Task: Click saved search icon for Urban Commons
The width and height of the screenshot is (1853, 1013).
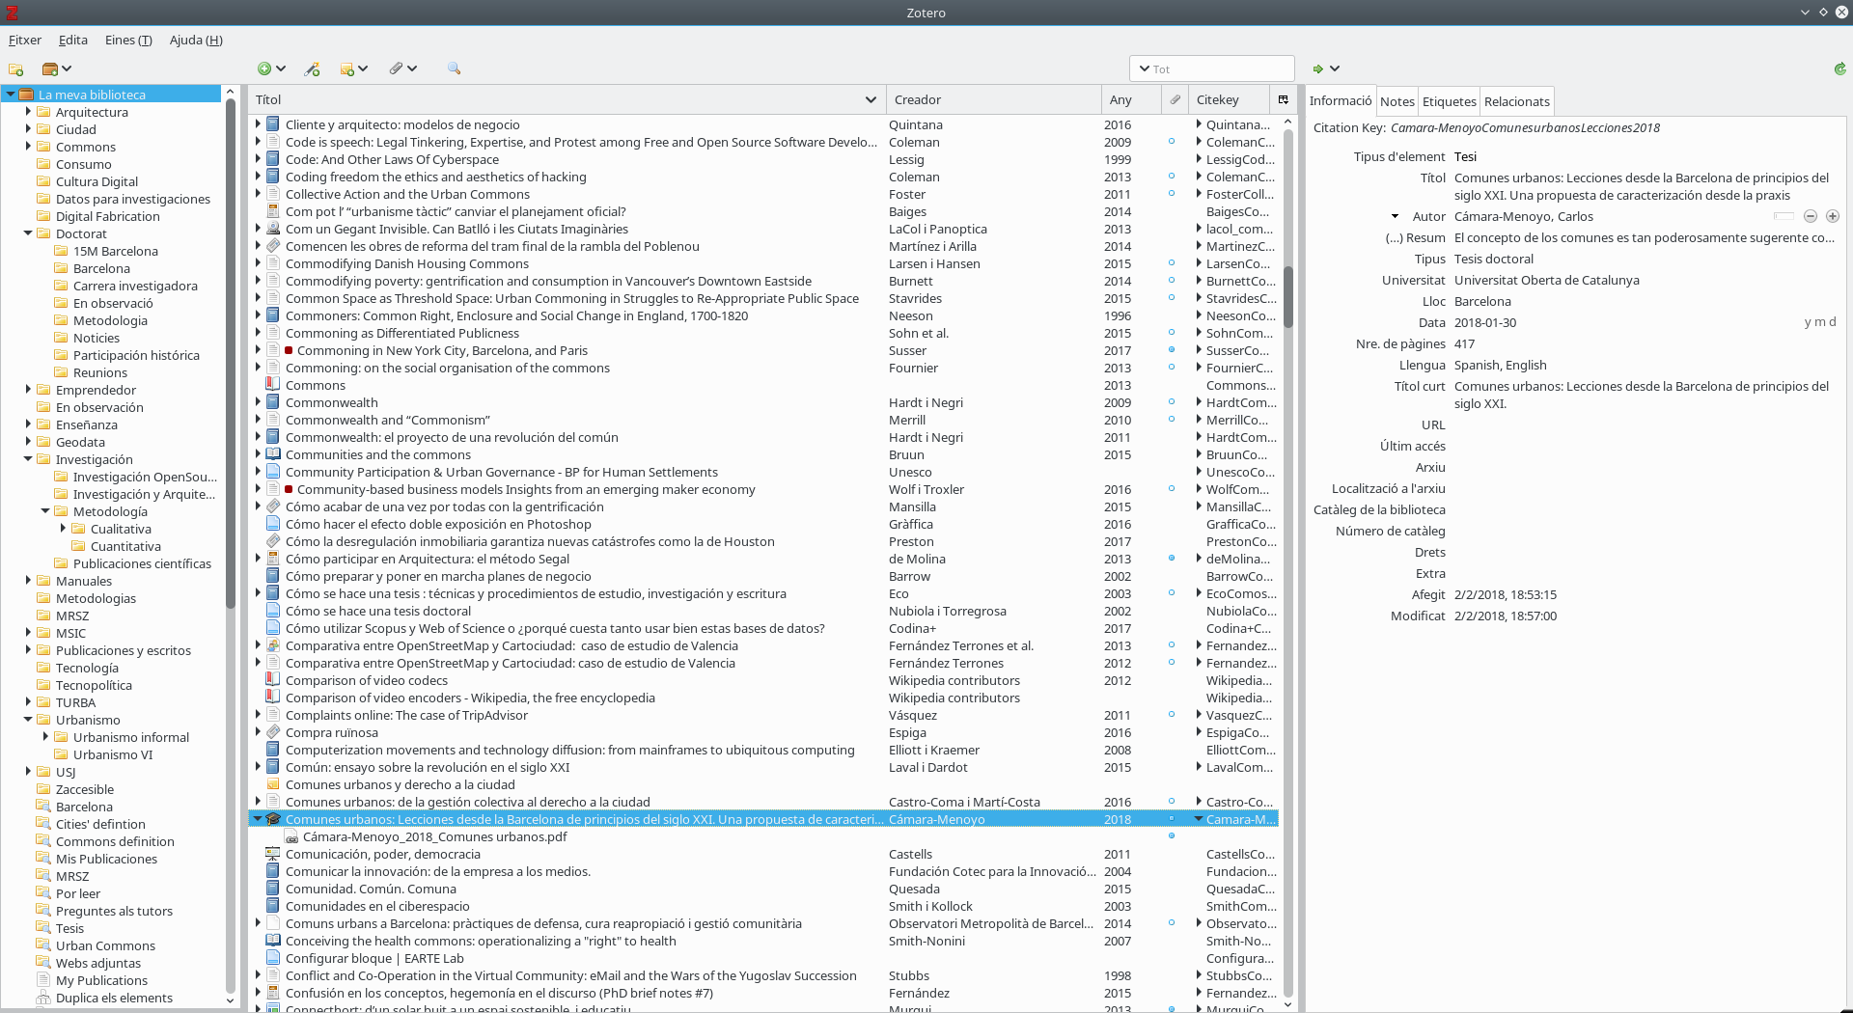Action: [x=42, y=945]
